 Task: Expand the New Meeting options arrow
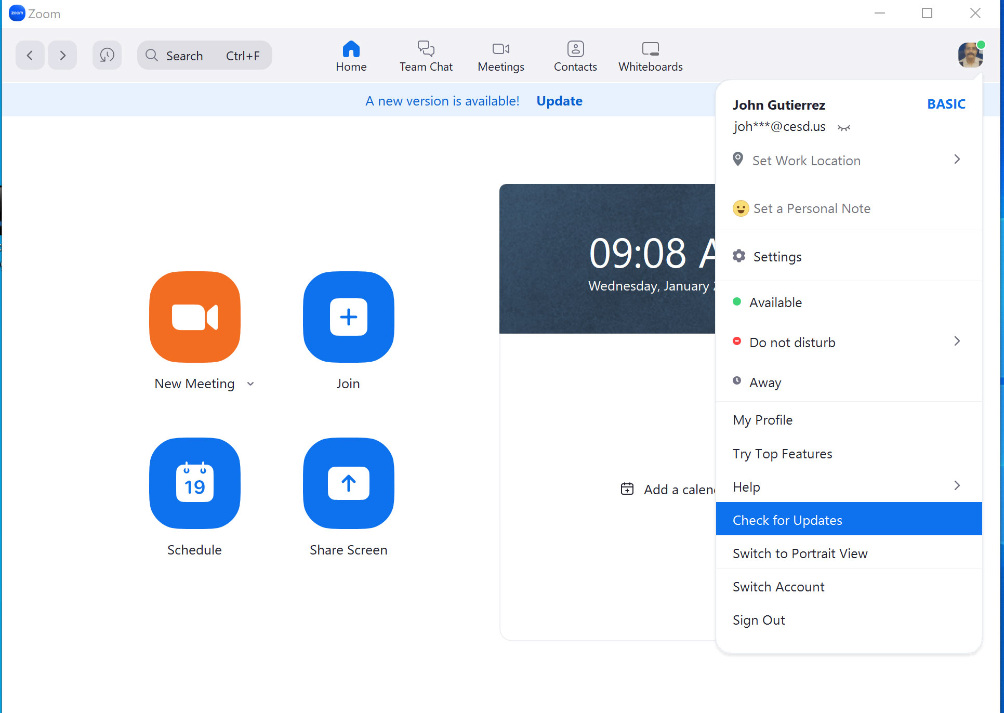tap(250, 384)
